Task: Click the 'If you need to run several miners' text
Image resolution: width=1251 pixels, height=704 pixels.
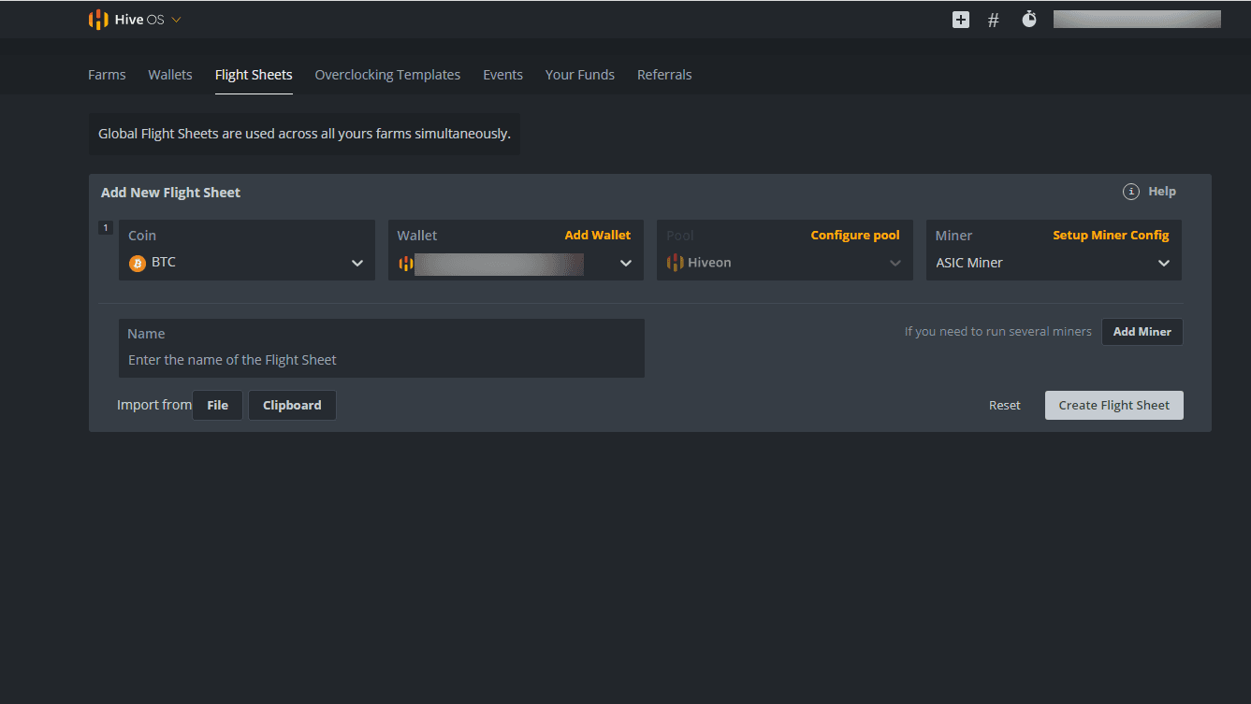Action: (998, 332)
